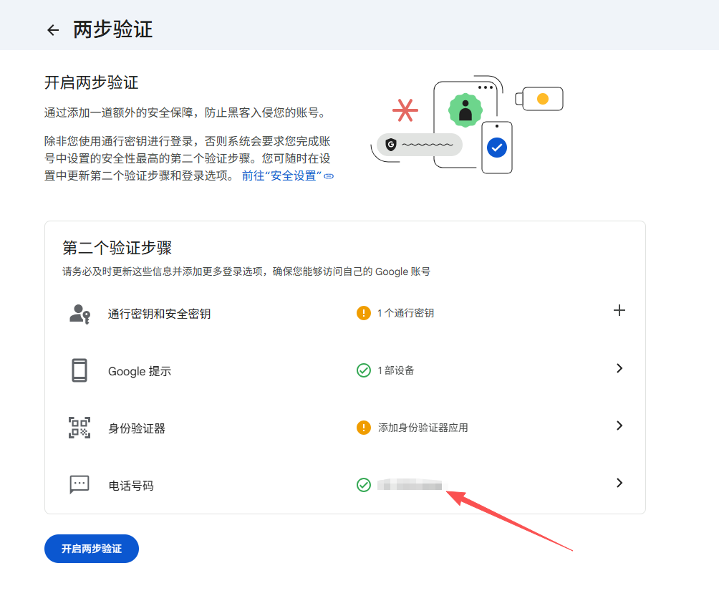Expand the 电话号码 row chevron
This screenshot has width=719, height=606.
pos(619,483)
